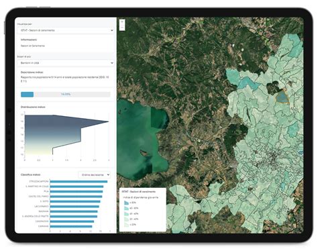Click the 'Informazioni' heading text

pyautogui.click(x=29, y=40)
